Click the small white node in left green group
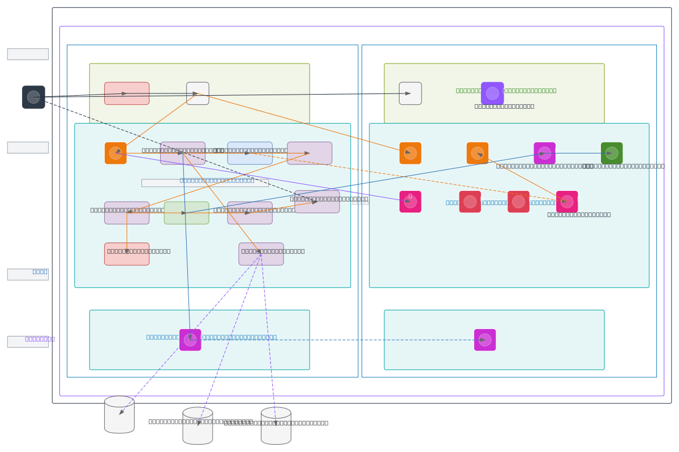This screenshot has height=452, width=679. [x=197, y=93]
